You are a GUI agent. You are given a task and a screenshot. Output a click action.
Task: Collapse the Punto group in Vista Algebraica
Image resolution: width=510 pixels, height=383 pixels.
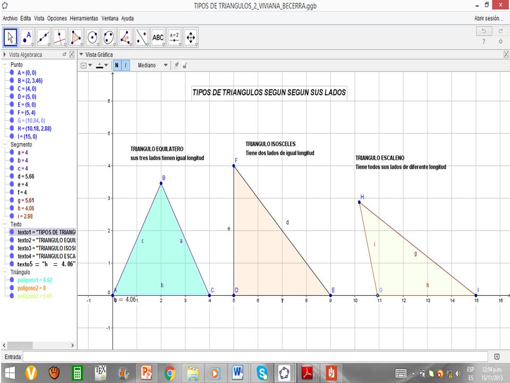pyautogui.click(x=4, y=64)
